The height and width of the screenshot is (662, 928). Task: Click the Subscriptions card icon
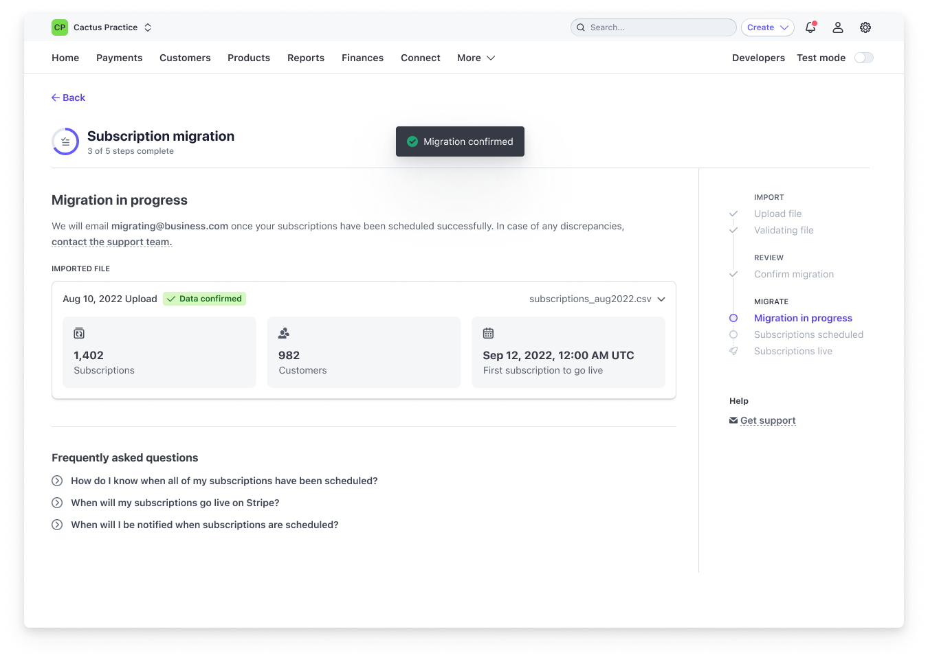(79, 333)
